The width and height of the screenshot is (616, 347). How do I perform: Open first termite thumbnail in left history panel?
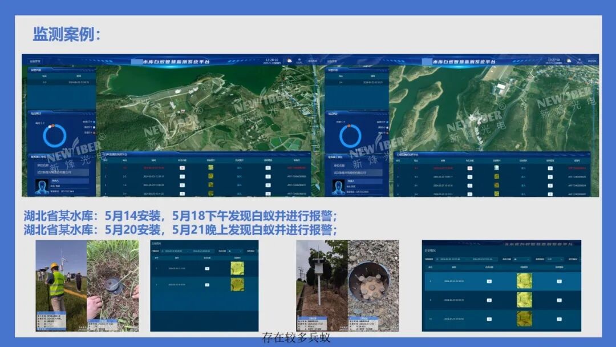(x=237, y=268)
